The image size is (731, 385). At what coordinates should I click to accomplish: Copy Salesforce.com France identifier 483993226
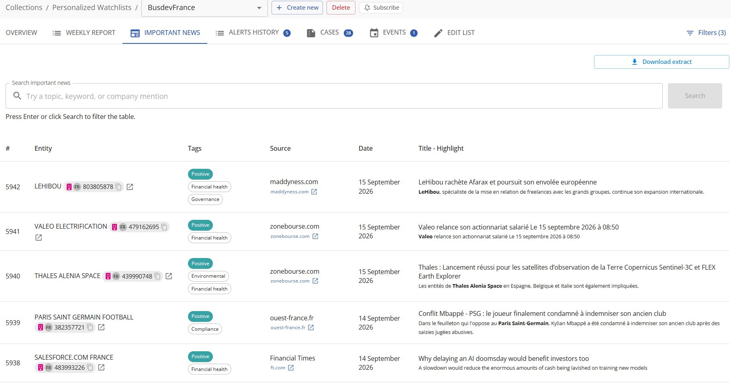pyautogui.click(x=90, y=367)
